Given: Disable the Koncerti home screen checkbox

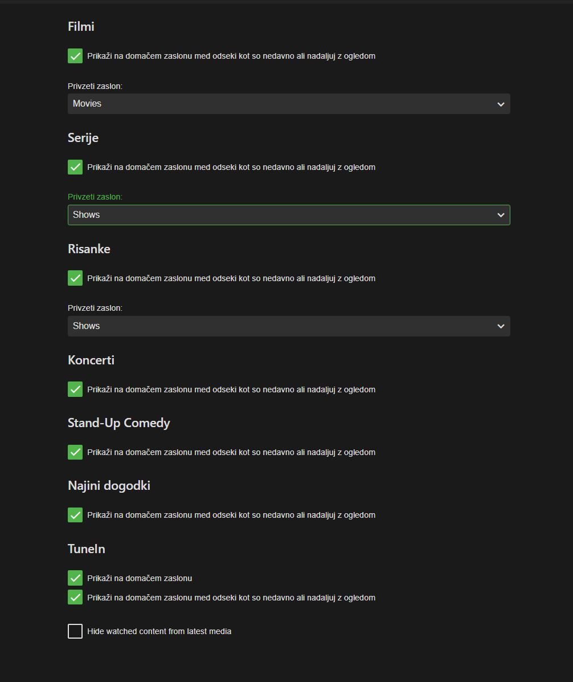Looking at the screenshot, I should pyautogui.click(x=75, y=389).
